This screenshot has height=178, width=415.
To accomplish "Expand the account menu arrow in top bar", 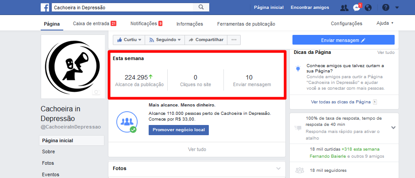I will [x=397, y=8].
